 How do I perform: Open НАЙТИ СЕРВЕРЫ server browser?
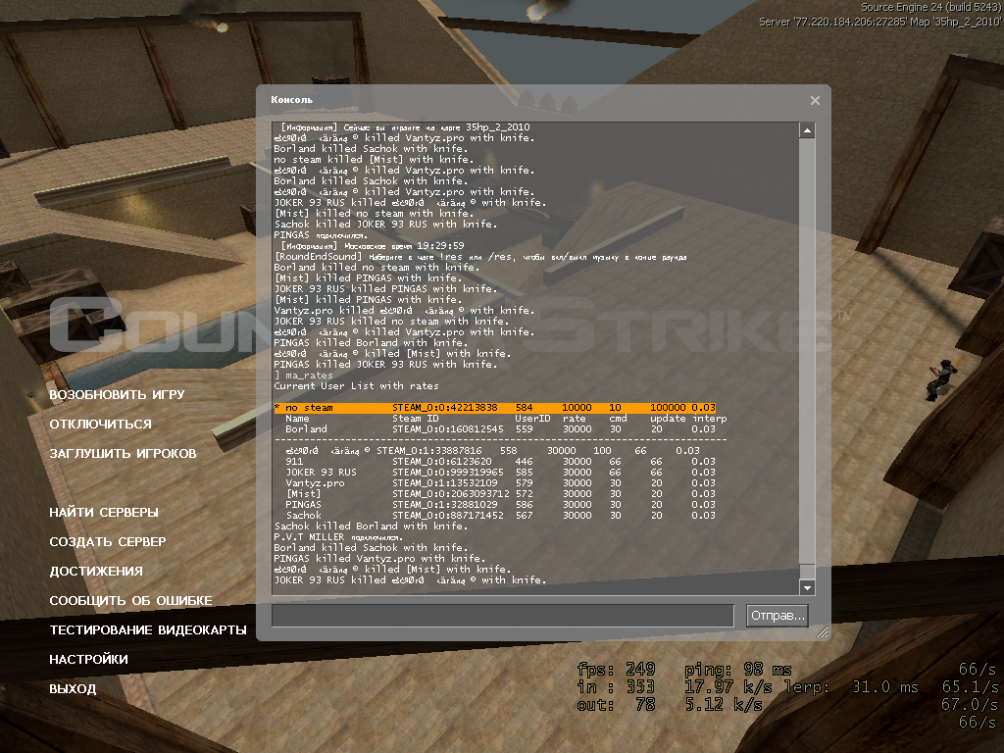click(x=104, y=512)
